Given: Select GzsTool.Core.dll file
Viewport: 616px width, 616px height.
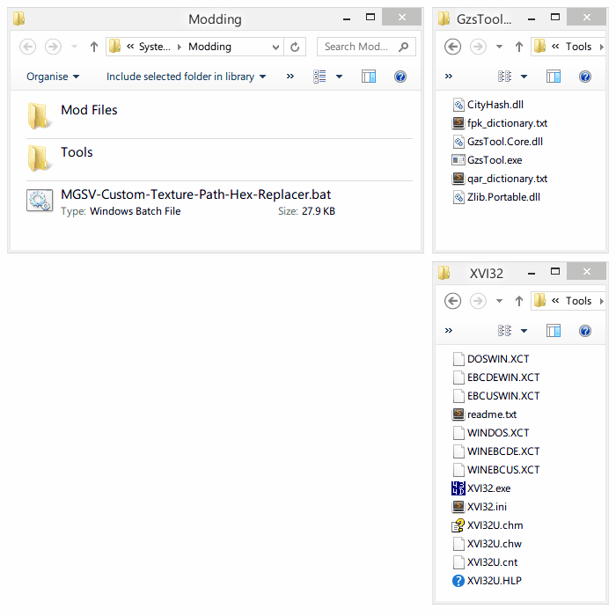Looking at the screenshot, I should coord(498,142).
